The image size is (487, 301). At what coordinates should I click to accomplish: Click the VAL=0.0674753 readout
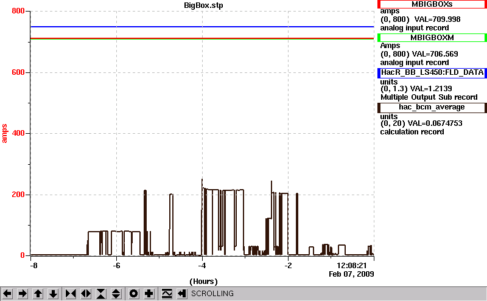[x=435, y=123]
